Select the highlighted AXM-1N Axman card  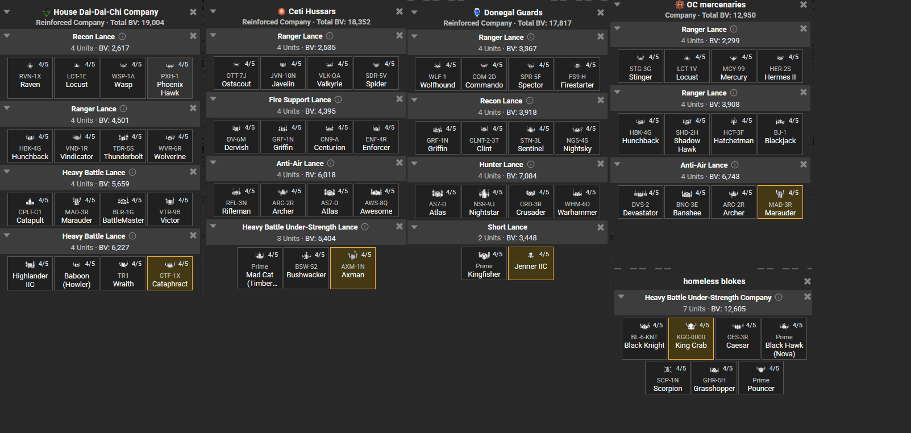point(353,268)
